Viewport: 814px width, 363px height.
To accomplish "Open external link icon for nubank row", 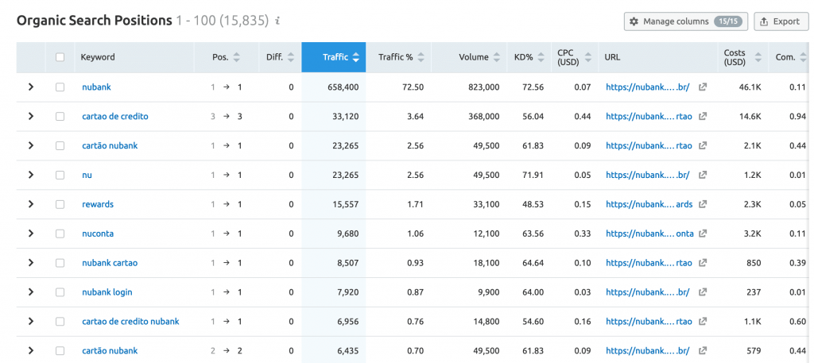I will (x=703, y=87).
